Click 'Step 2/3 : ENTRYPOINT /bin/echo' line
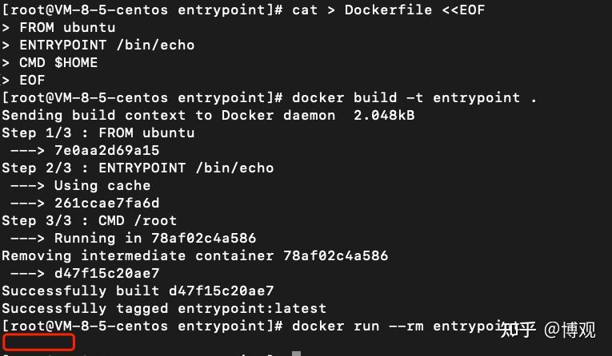612x356 pixels. click(138, 168)
